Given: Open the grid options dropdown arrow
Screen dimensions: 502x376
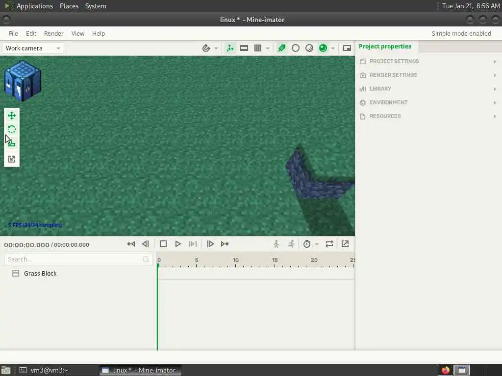Looking at the screenshot, I should pos(267,48).
